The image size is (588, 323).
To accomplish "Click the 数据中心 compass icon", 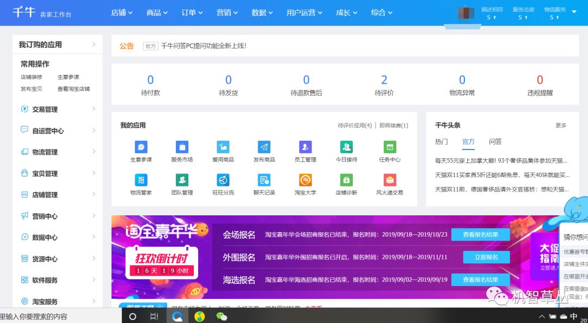I will pyautogui.click(x=24, y=237).
